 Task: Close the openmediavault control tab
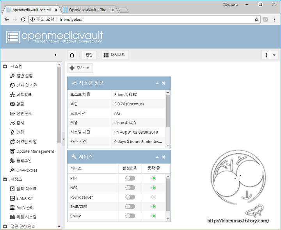[56, 10]
